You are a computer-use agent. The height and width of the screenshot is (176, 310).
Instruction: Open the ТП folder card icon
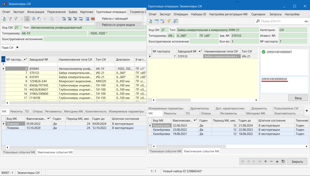click(x=70, y=19)
